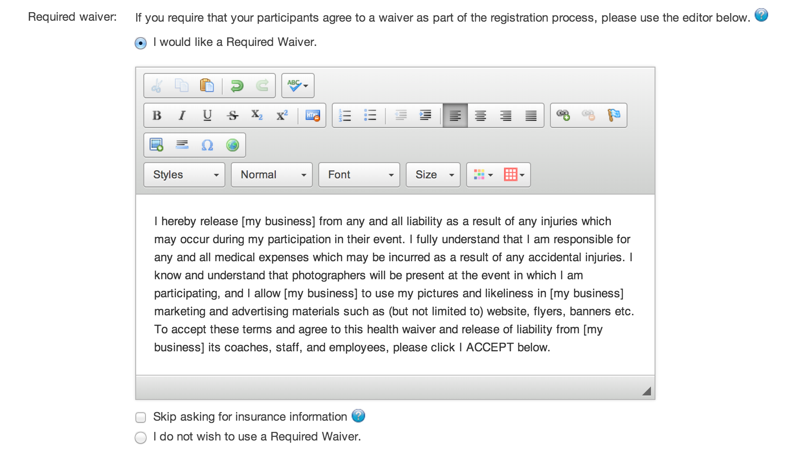Insert a hyperlink
Viewport: 797px width, 454px height.
[563, 115]
